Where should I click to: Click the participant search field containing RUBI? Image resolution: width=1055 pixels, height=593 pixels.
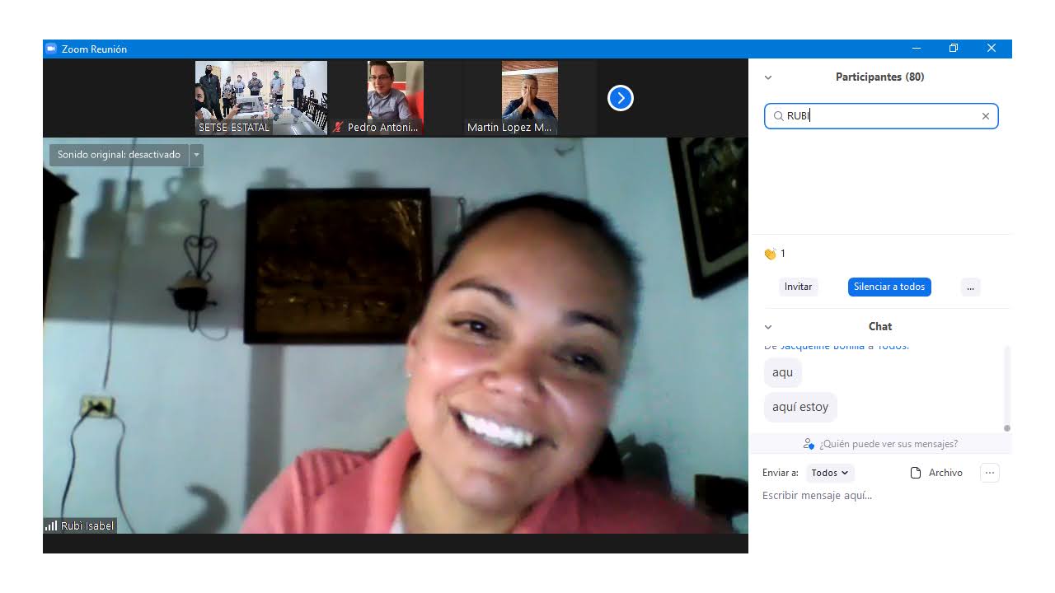click(881, 116)
